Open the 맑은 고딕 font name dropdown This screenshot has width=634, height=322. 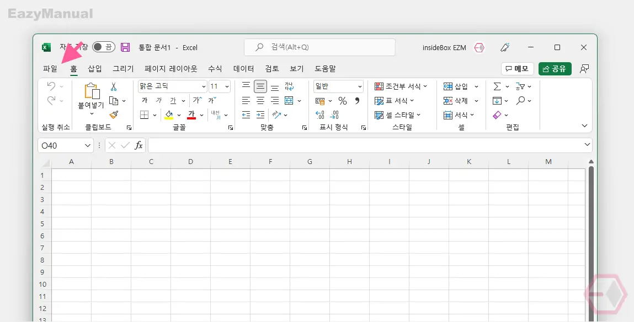pos(204,86)
